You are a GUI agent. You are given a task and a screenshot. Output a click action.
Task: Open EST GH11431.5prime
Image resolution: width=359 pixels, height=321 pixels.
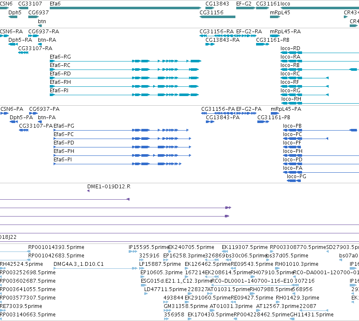(312, 315)
